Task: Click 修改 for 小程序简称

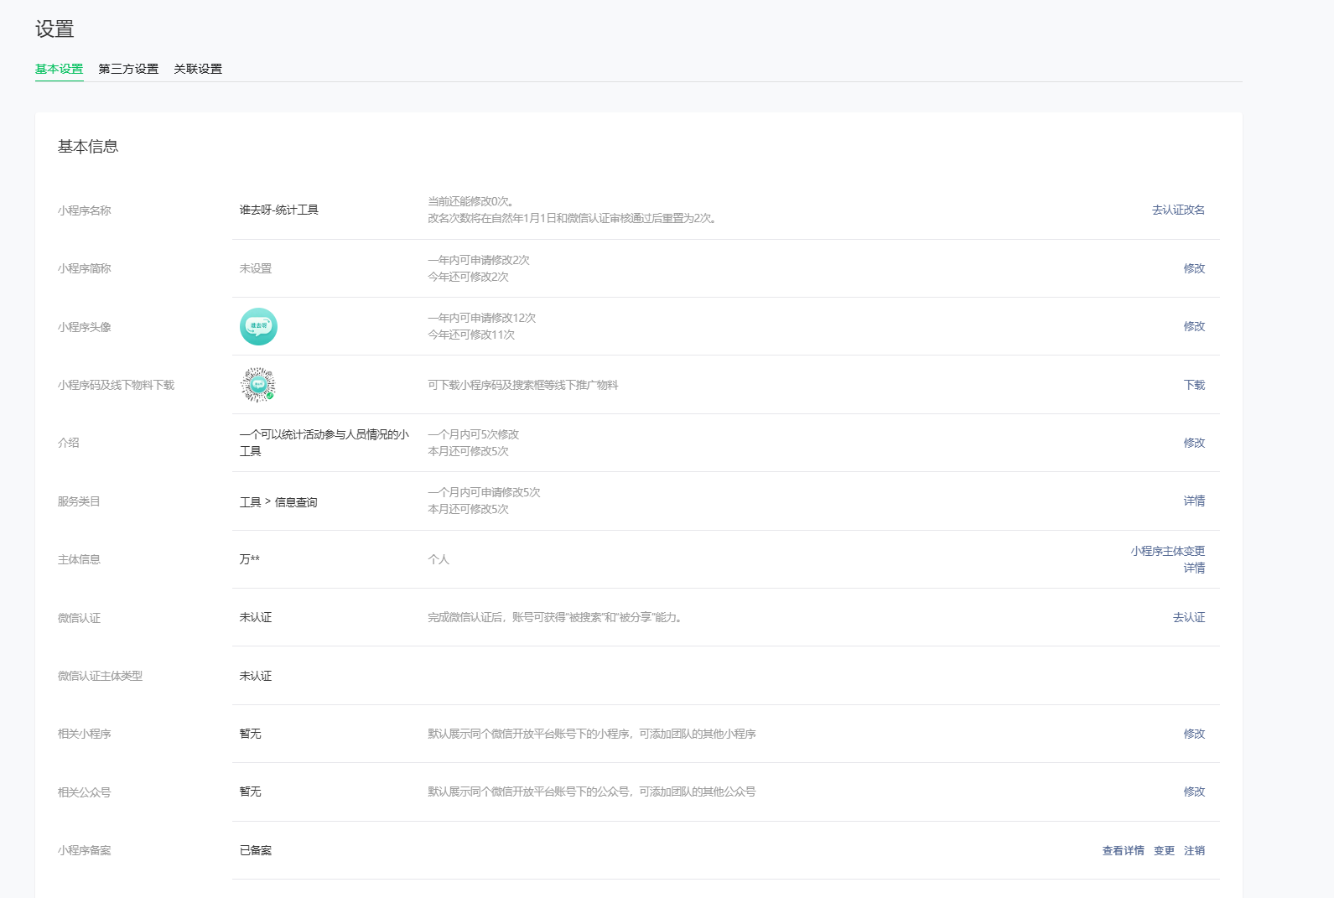Action: 1194,268
